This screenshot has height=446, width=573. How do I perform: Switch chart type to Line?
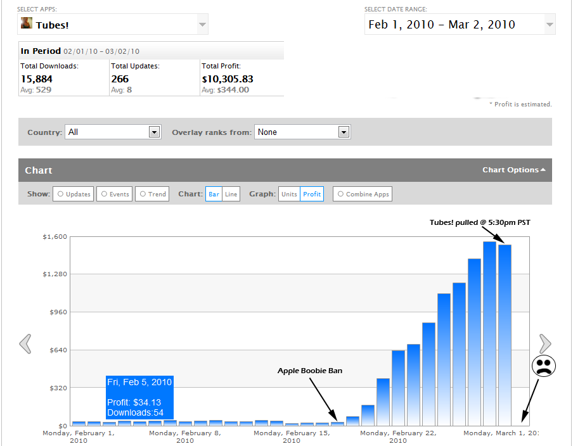[x=231, y=194]
